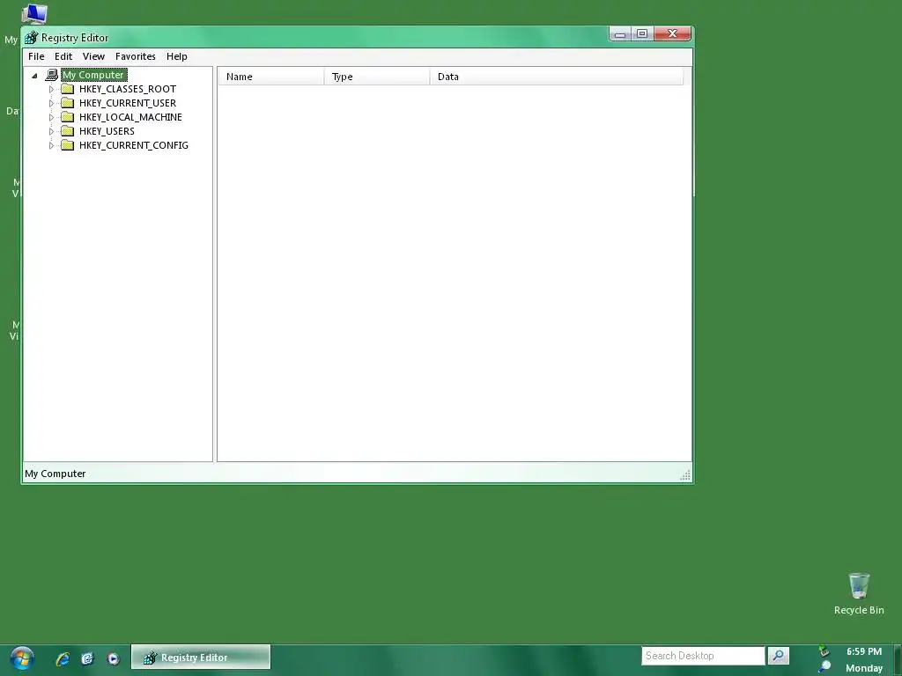Click the HKEY_CURRENT_USER folder icon
Screen dimensions: 902x676
pos(68,103)
